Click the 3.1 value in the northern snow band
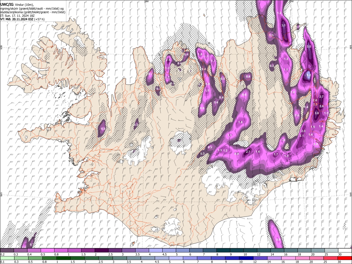Screen dimensions: 352x264 point(284,25)
